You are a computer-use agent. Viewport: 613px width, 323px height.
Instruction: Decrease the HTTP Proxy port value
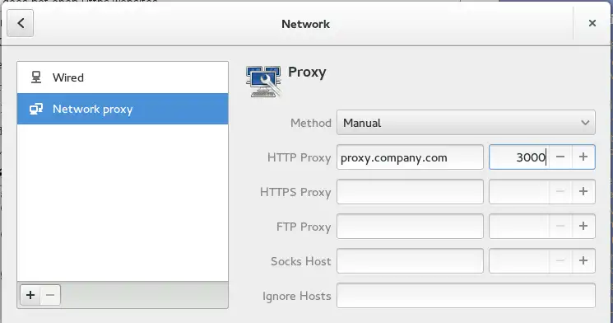tap(560, 157)
